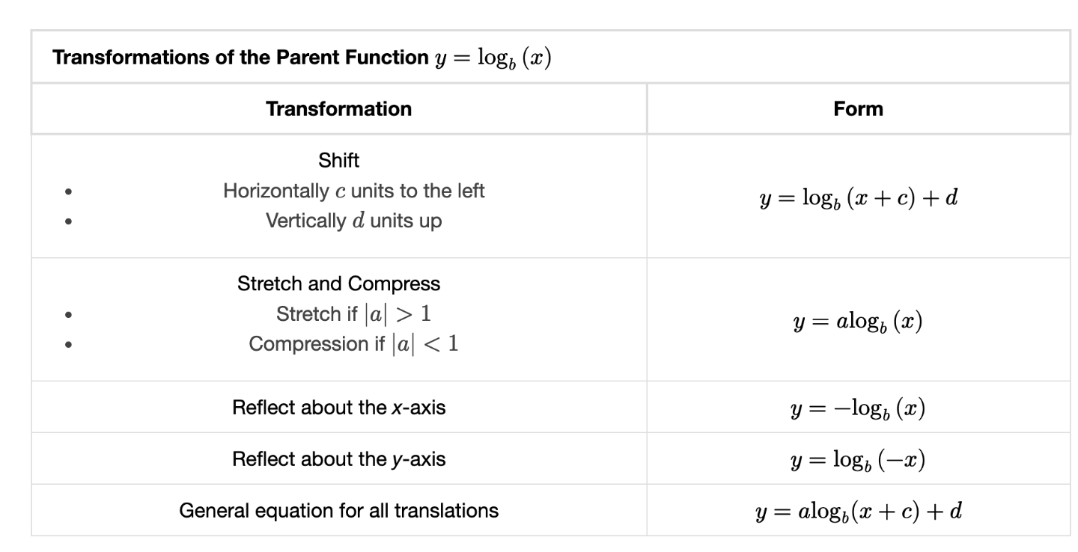The height and width of the screenshot is (552, 1078).
Task: Select the Form column header
Action: point(858,109)
